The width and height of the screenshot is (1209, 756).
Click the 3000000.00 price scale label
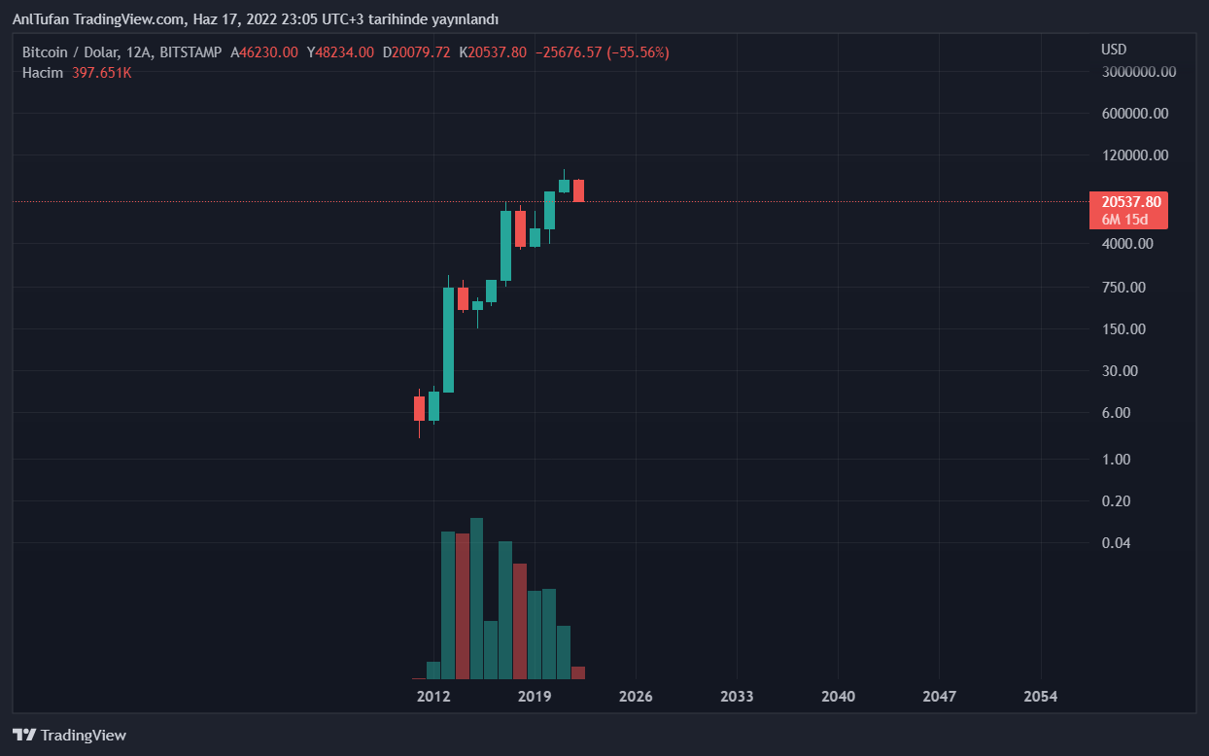[x=1138, y=72]
